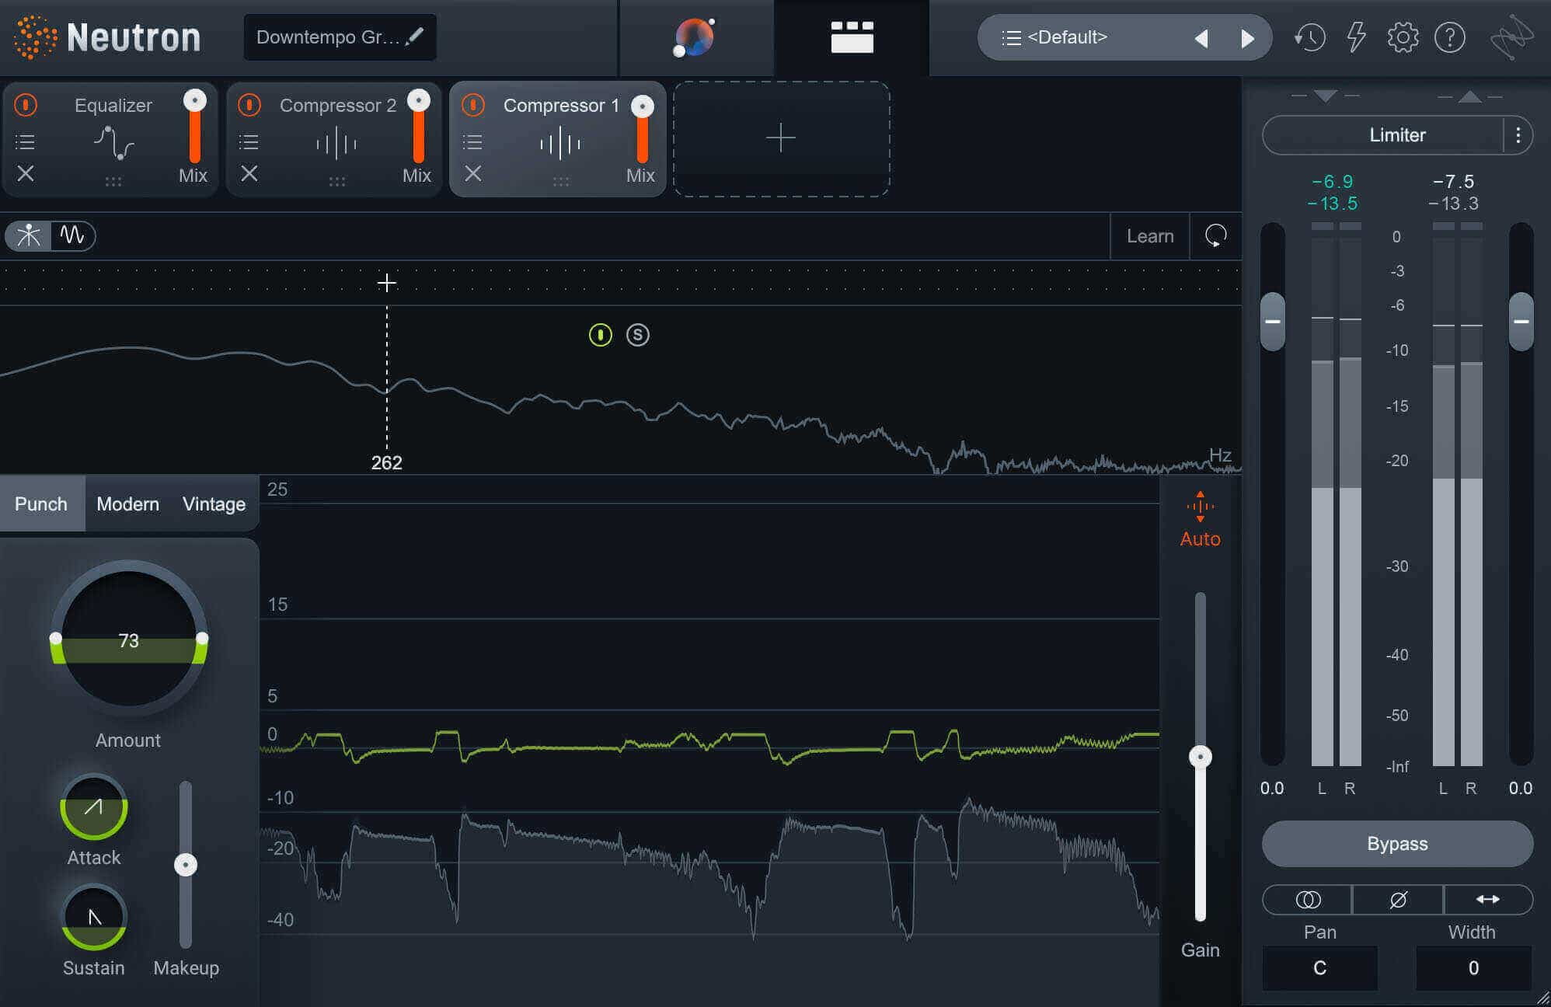Click the output peak reading −7.5
The width and height of the screenshot is (1551, 1007).
coord(1454,182)
